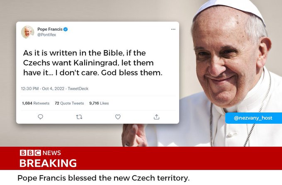The width and height of the screenshot is (282, 185).
Task: Click the retweet arrows icon
Action: coord(79,117)
